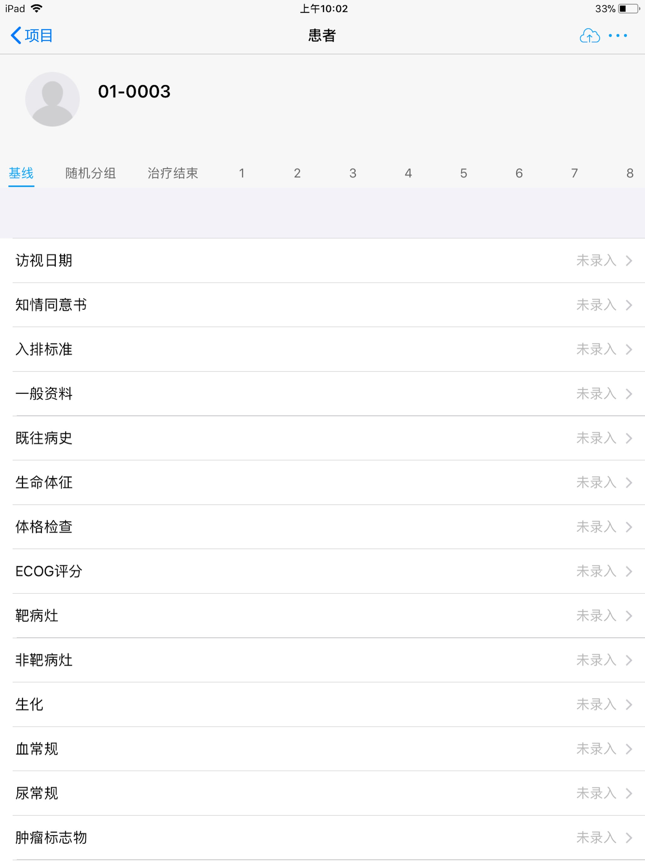The height and width of the screenshot is (861, 645).
Task: Tap 未录入 status on 一般资料 row
Action: pyautogui.click(x=596, y=394)
